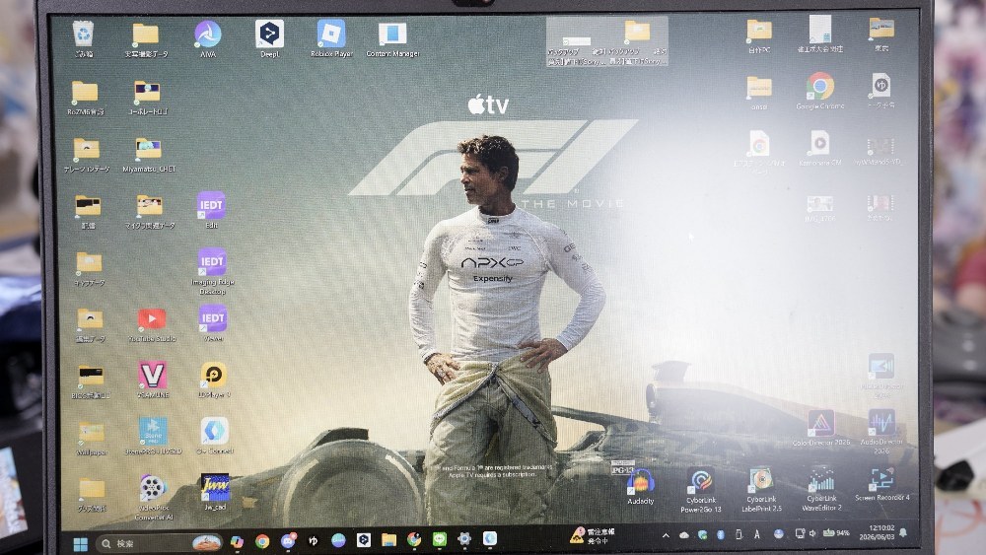Click the battery 94% indicator
The width and height of the screenshot is (986, 555).
836,533
